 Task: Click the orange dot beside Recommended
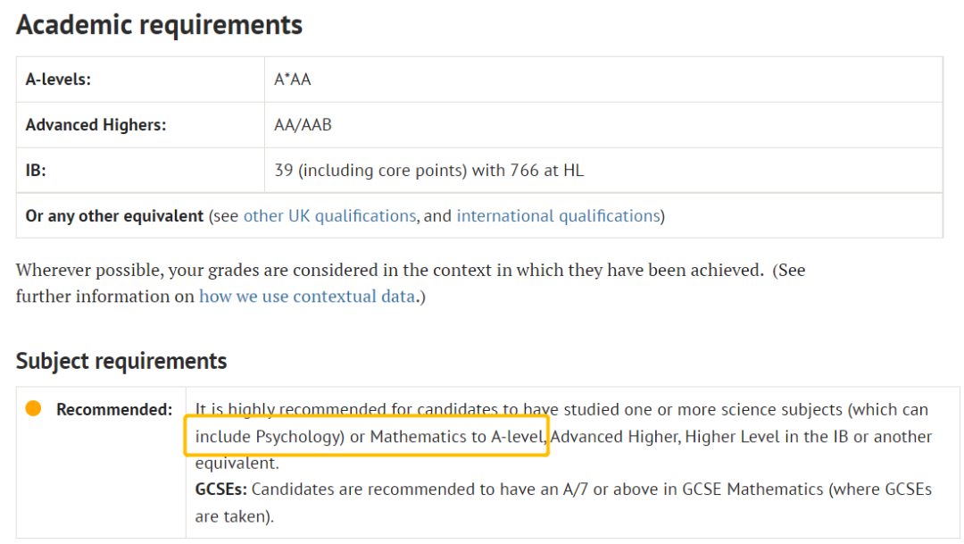(33, 409)
